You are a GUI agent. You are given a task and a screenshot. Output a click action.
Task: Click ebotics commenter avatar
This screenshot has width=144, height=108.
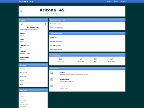52,73
